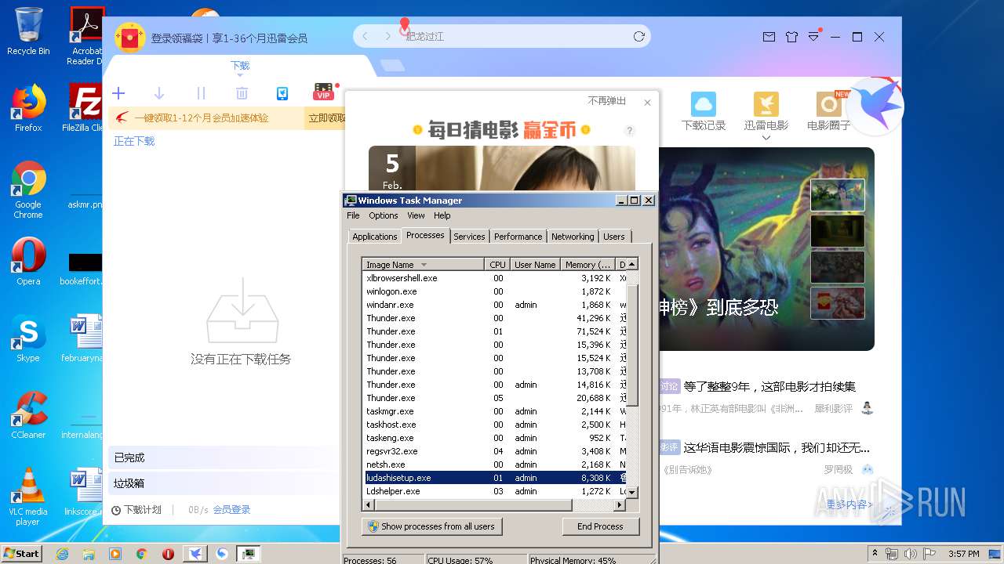Click the 更多内容 link
Viewport: 1004px width, 564px height.
click(849, 504)
